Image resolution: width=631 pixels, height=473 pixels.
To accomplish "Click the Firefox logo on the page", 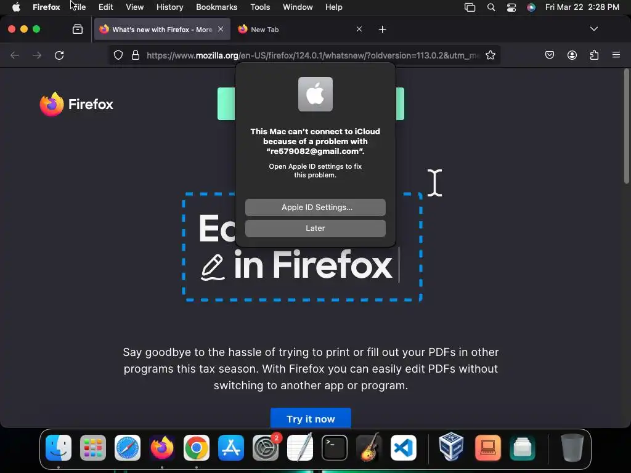I will coord(76,104).
